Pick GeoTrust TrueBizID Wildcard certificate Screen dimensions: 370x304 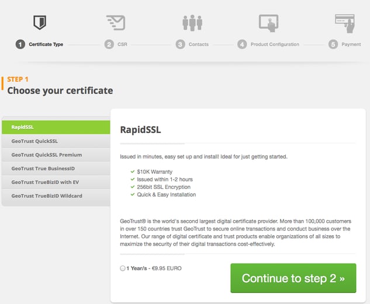coord(56,195)
